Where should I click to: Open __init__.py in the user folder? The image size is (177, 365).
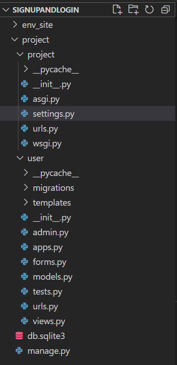click(x=52, y=218)
